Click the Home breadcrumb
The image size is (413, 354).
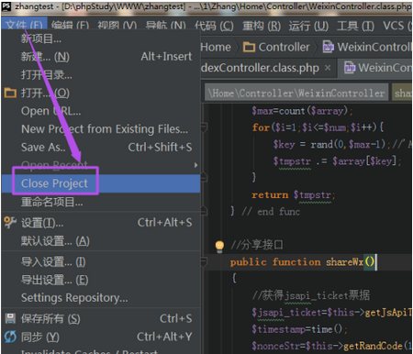pyautogui.click(x=216, y=47)
